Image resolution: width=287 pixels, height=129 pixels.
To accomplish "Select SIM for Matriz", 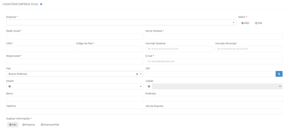I will pyautogui.click(x=256, y=23).
